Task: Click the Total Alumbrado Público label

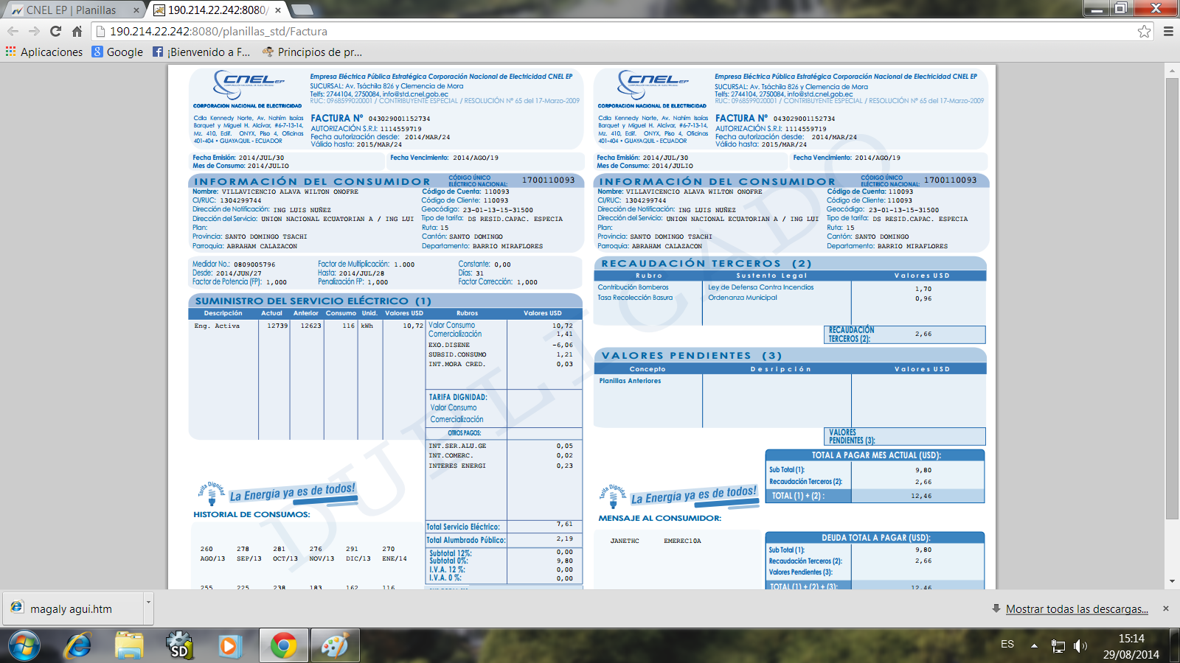Action: tap(466, 540)
